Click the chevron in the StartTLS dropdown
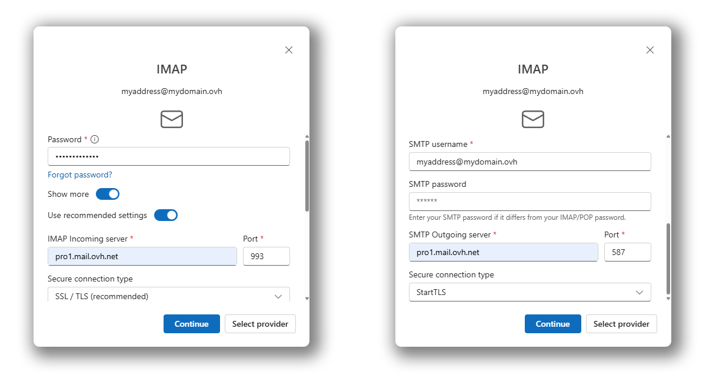 point(640,292)
